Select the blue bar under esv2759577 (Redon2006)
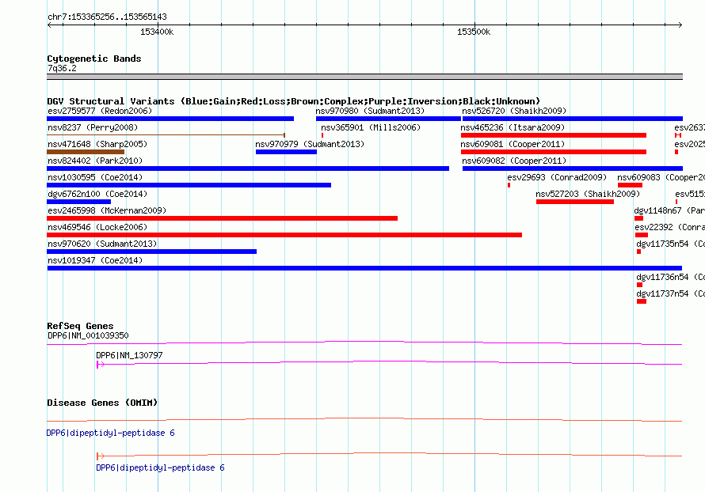Viewport: 705px width, 492px height. tap(170, 119)
